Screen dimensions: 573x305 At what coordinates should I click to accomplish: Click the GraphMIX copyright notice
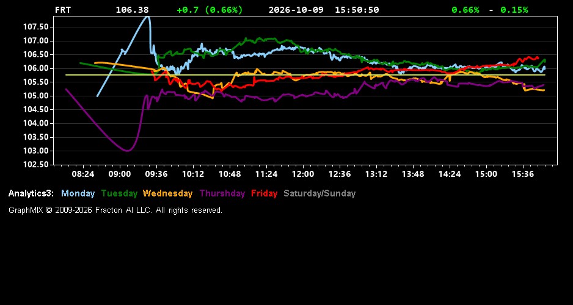(115, 210)
